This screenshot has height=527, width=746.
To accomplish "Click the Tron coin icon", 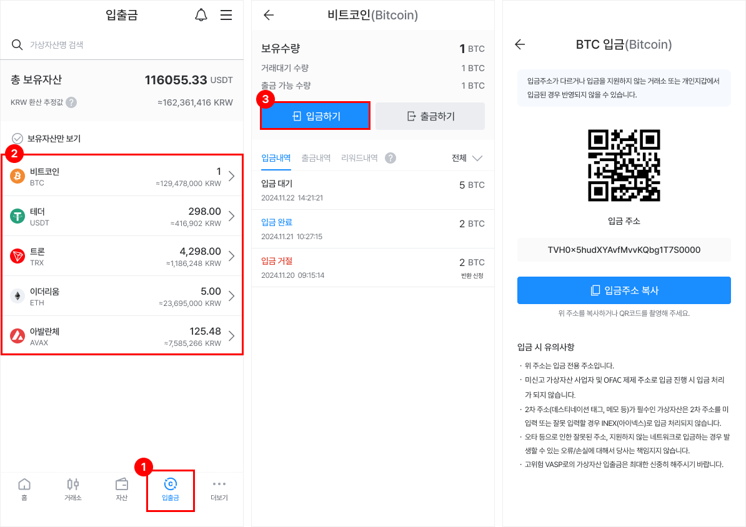I will point(17,256).
